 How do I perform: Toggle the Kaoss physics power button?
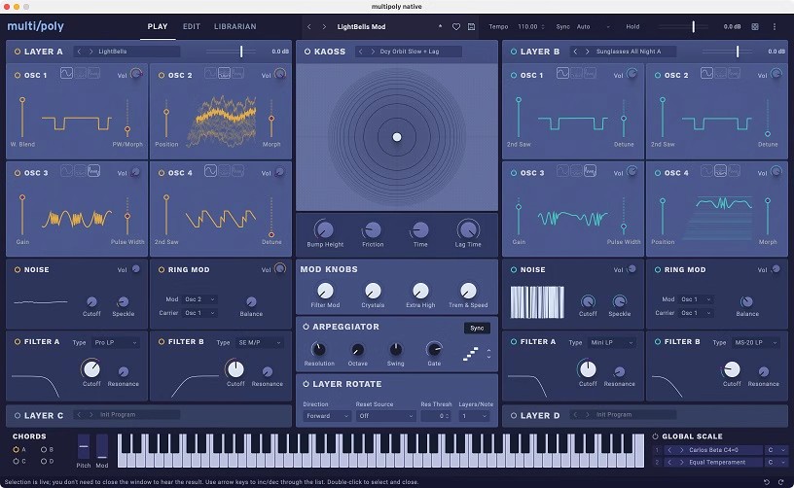tap(307, 52)
